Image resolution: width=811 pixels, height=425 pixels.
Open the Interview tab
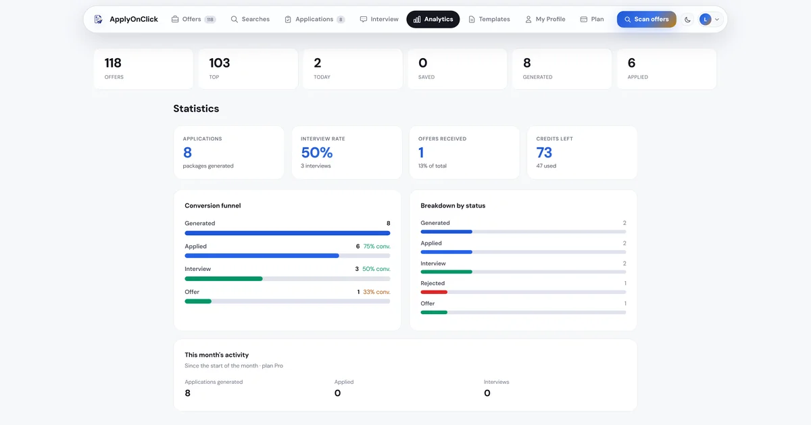[x=379, y=20]
